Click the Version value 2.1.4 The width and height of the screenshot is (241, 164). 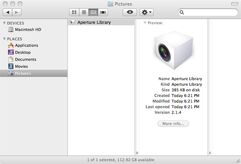(x=176, y=112)
